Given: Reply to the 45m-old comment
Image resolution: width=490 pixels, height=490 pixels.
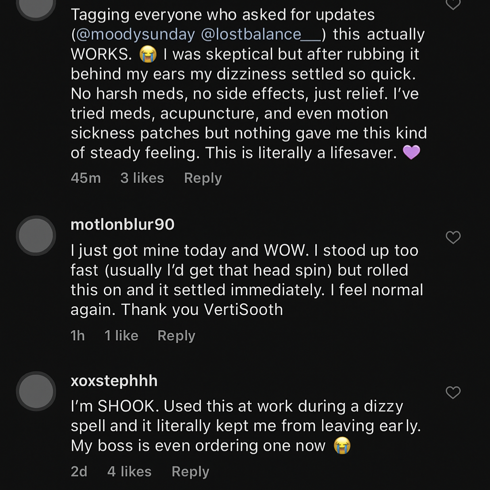Looking at the screenshot, I should tap(203, 178).
